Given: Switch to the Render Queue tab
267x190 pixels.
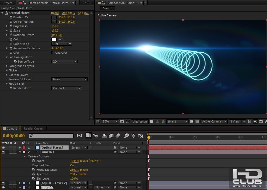Looking at the screenshot, I should [x=33, y=128].
